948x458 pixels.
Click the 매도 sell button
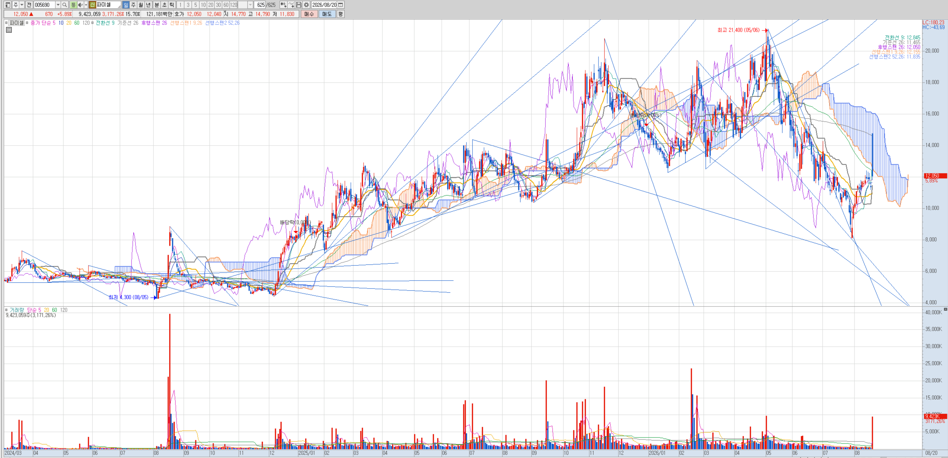click(327, 14)
